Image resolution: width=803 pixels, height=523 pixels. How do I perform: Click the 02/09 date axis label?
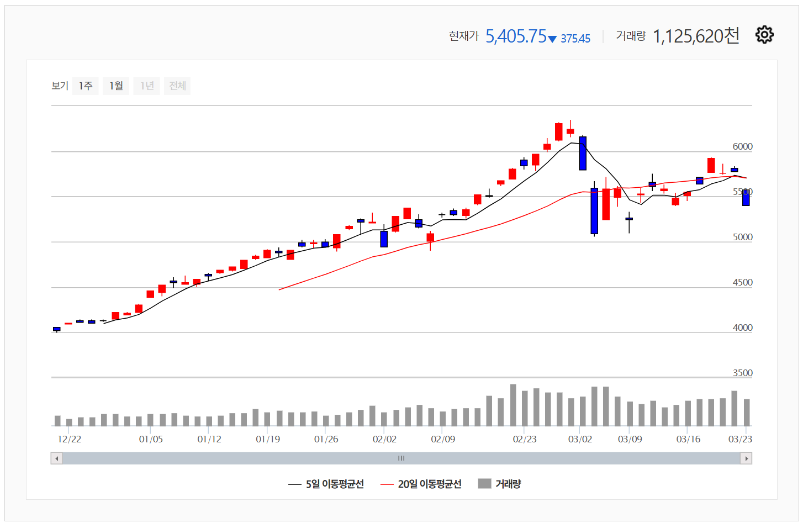pyautogui.click(x=443, y=439)
